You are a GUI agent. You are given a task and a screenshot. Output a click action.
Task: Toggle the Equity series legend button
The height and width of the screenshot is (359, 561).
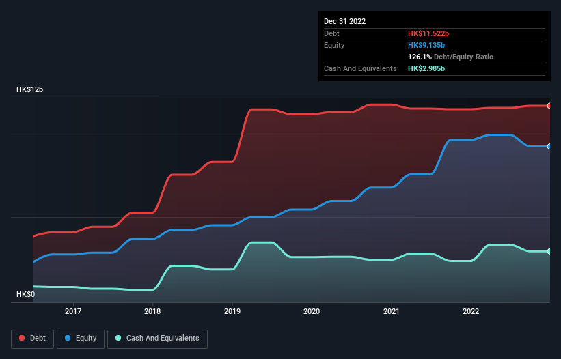coord(81,339)
